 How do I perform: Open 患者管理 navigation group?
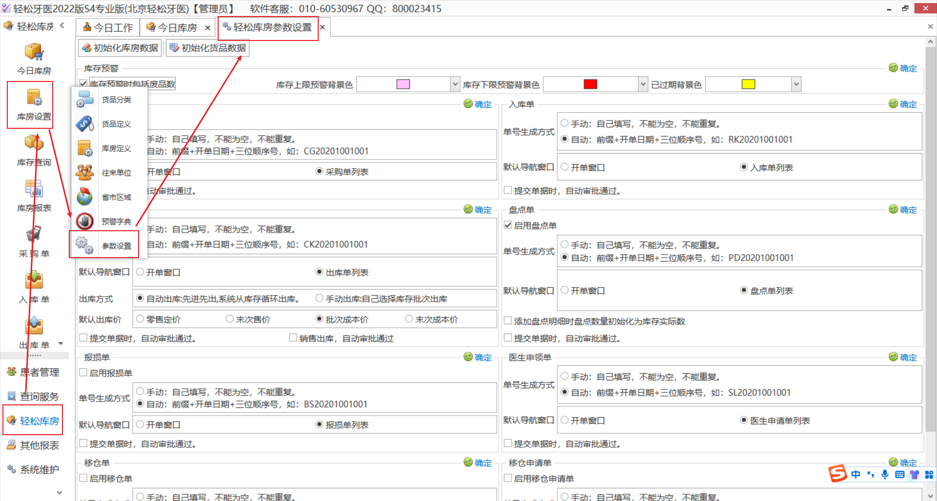[x=33, y=372]
